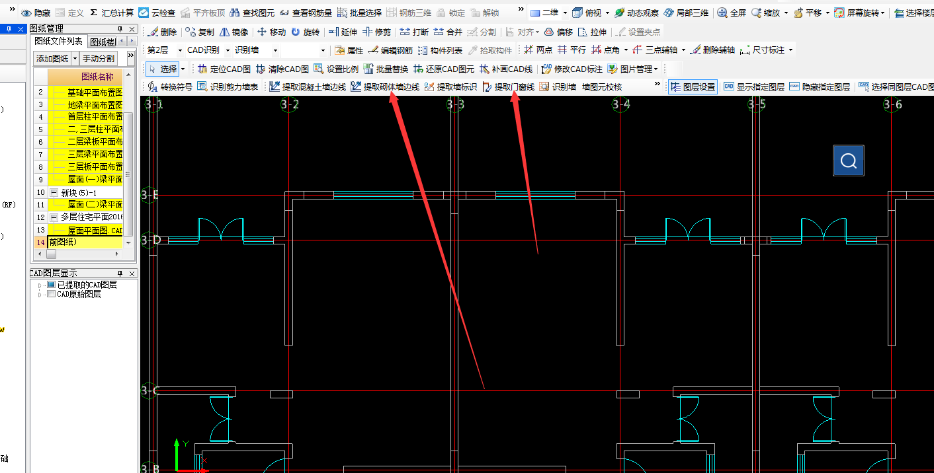934x473 pixels.
Task: Select the 镜像 mirror tool
Action: pyautogui.click(x=233, y=32)
